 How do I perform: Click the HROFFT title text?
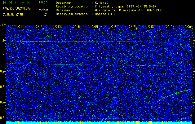tap(19, 2)
